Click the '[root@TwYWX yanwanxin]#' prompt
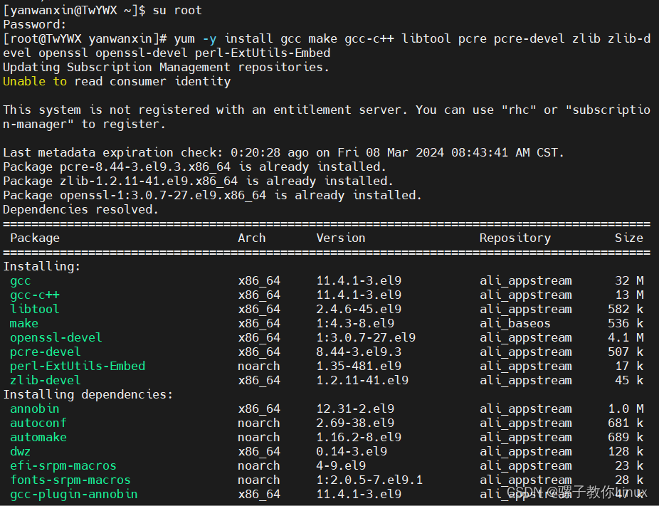659x506 pixels. (x=85, y=38)
